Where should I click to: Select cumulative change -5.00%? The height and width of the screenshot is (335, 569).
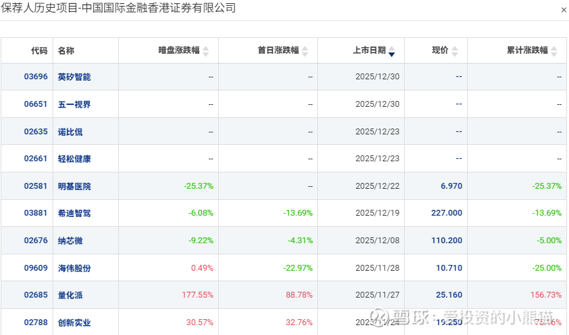tap(549, 241)
